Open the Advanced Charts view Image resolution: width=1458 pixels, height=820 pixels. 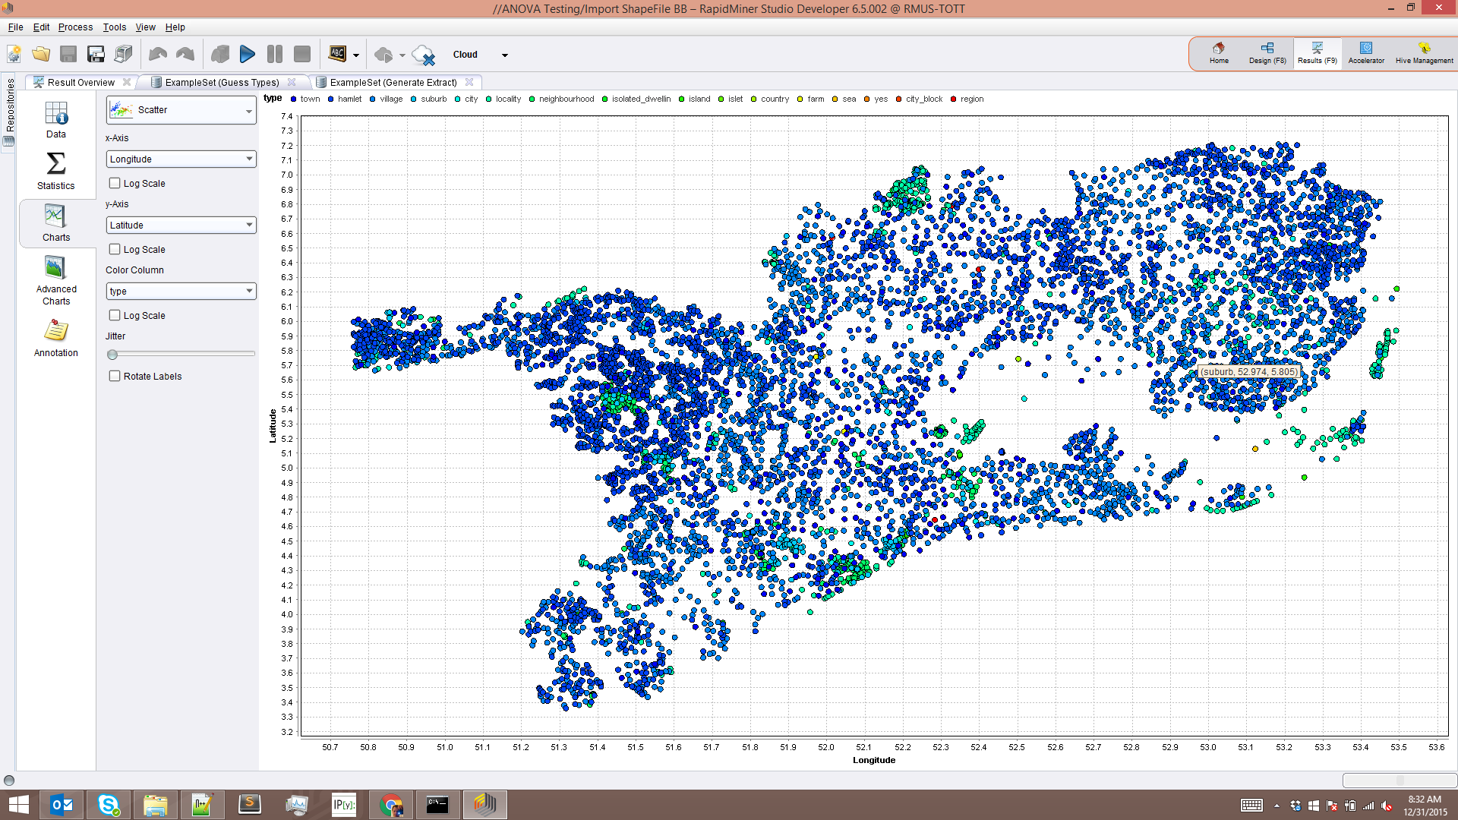coord(56,281)
